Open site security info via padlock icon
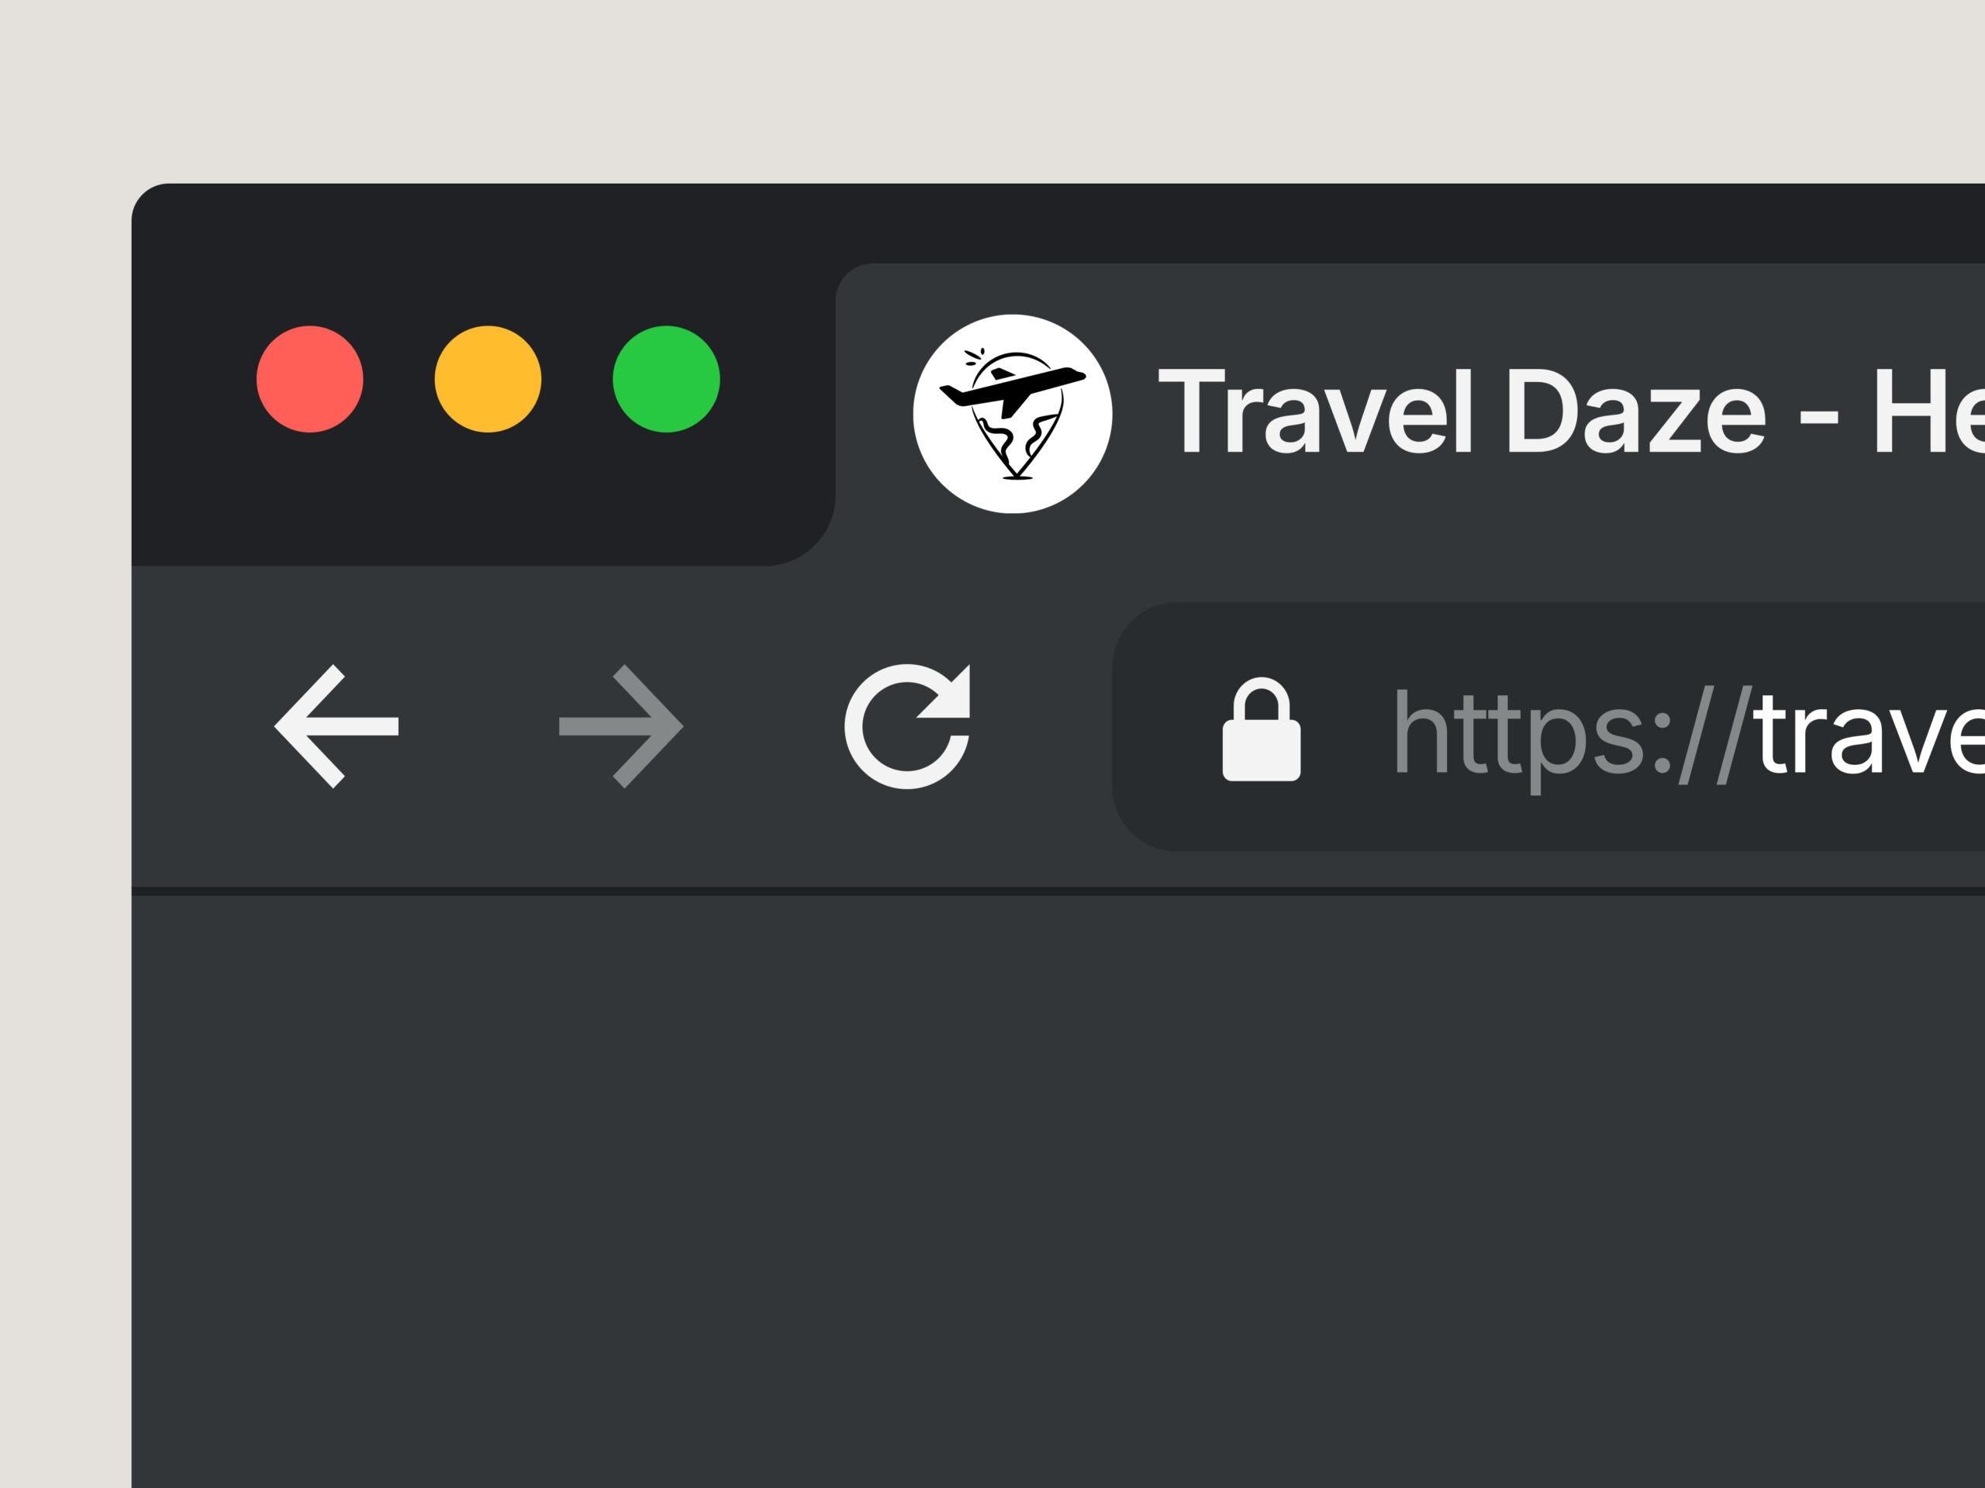Screen dimensions: 1985x1488 (x=1261, y=729)
